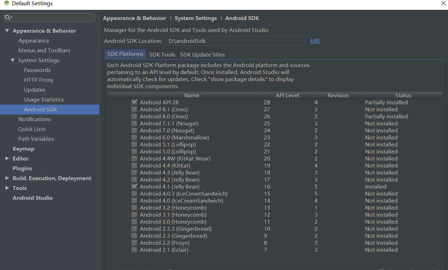Click the settings search field
448x270 pixels.
pos(49,18)
